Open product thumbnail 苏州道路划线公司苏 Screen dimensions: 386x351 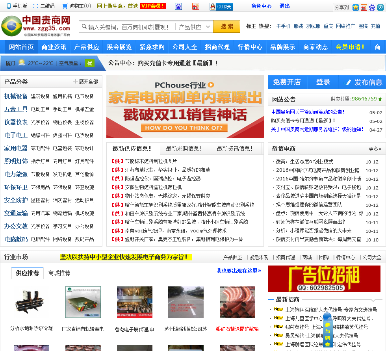[186, 303]
